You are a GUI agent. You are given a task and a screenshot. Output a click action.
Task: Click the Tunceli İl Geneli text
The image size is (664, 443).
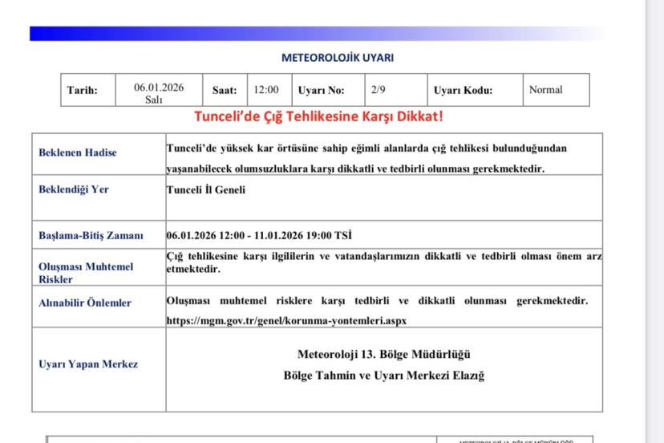[x=206, y=190]
